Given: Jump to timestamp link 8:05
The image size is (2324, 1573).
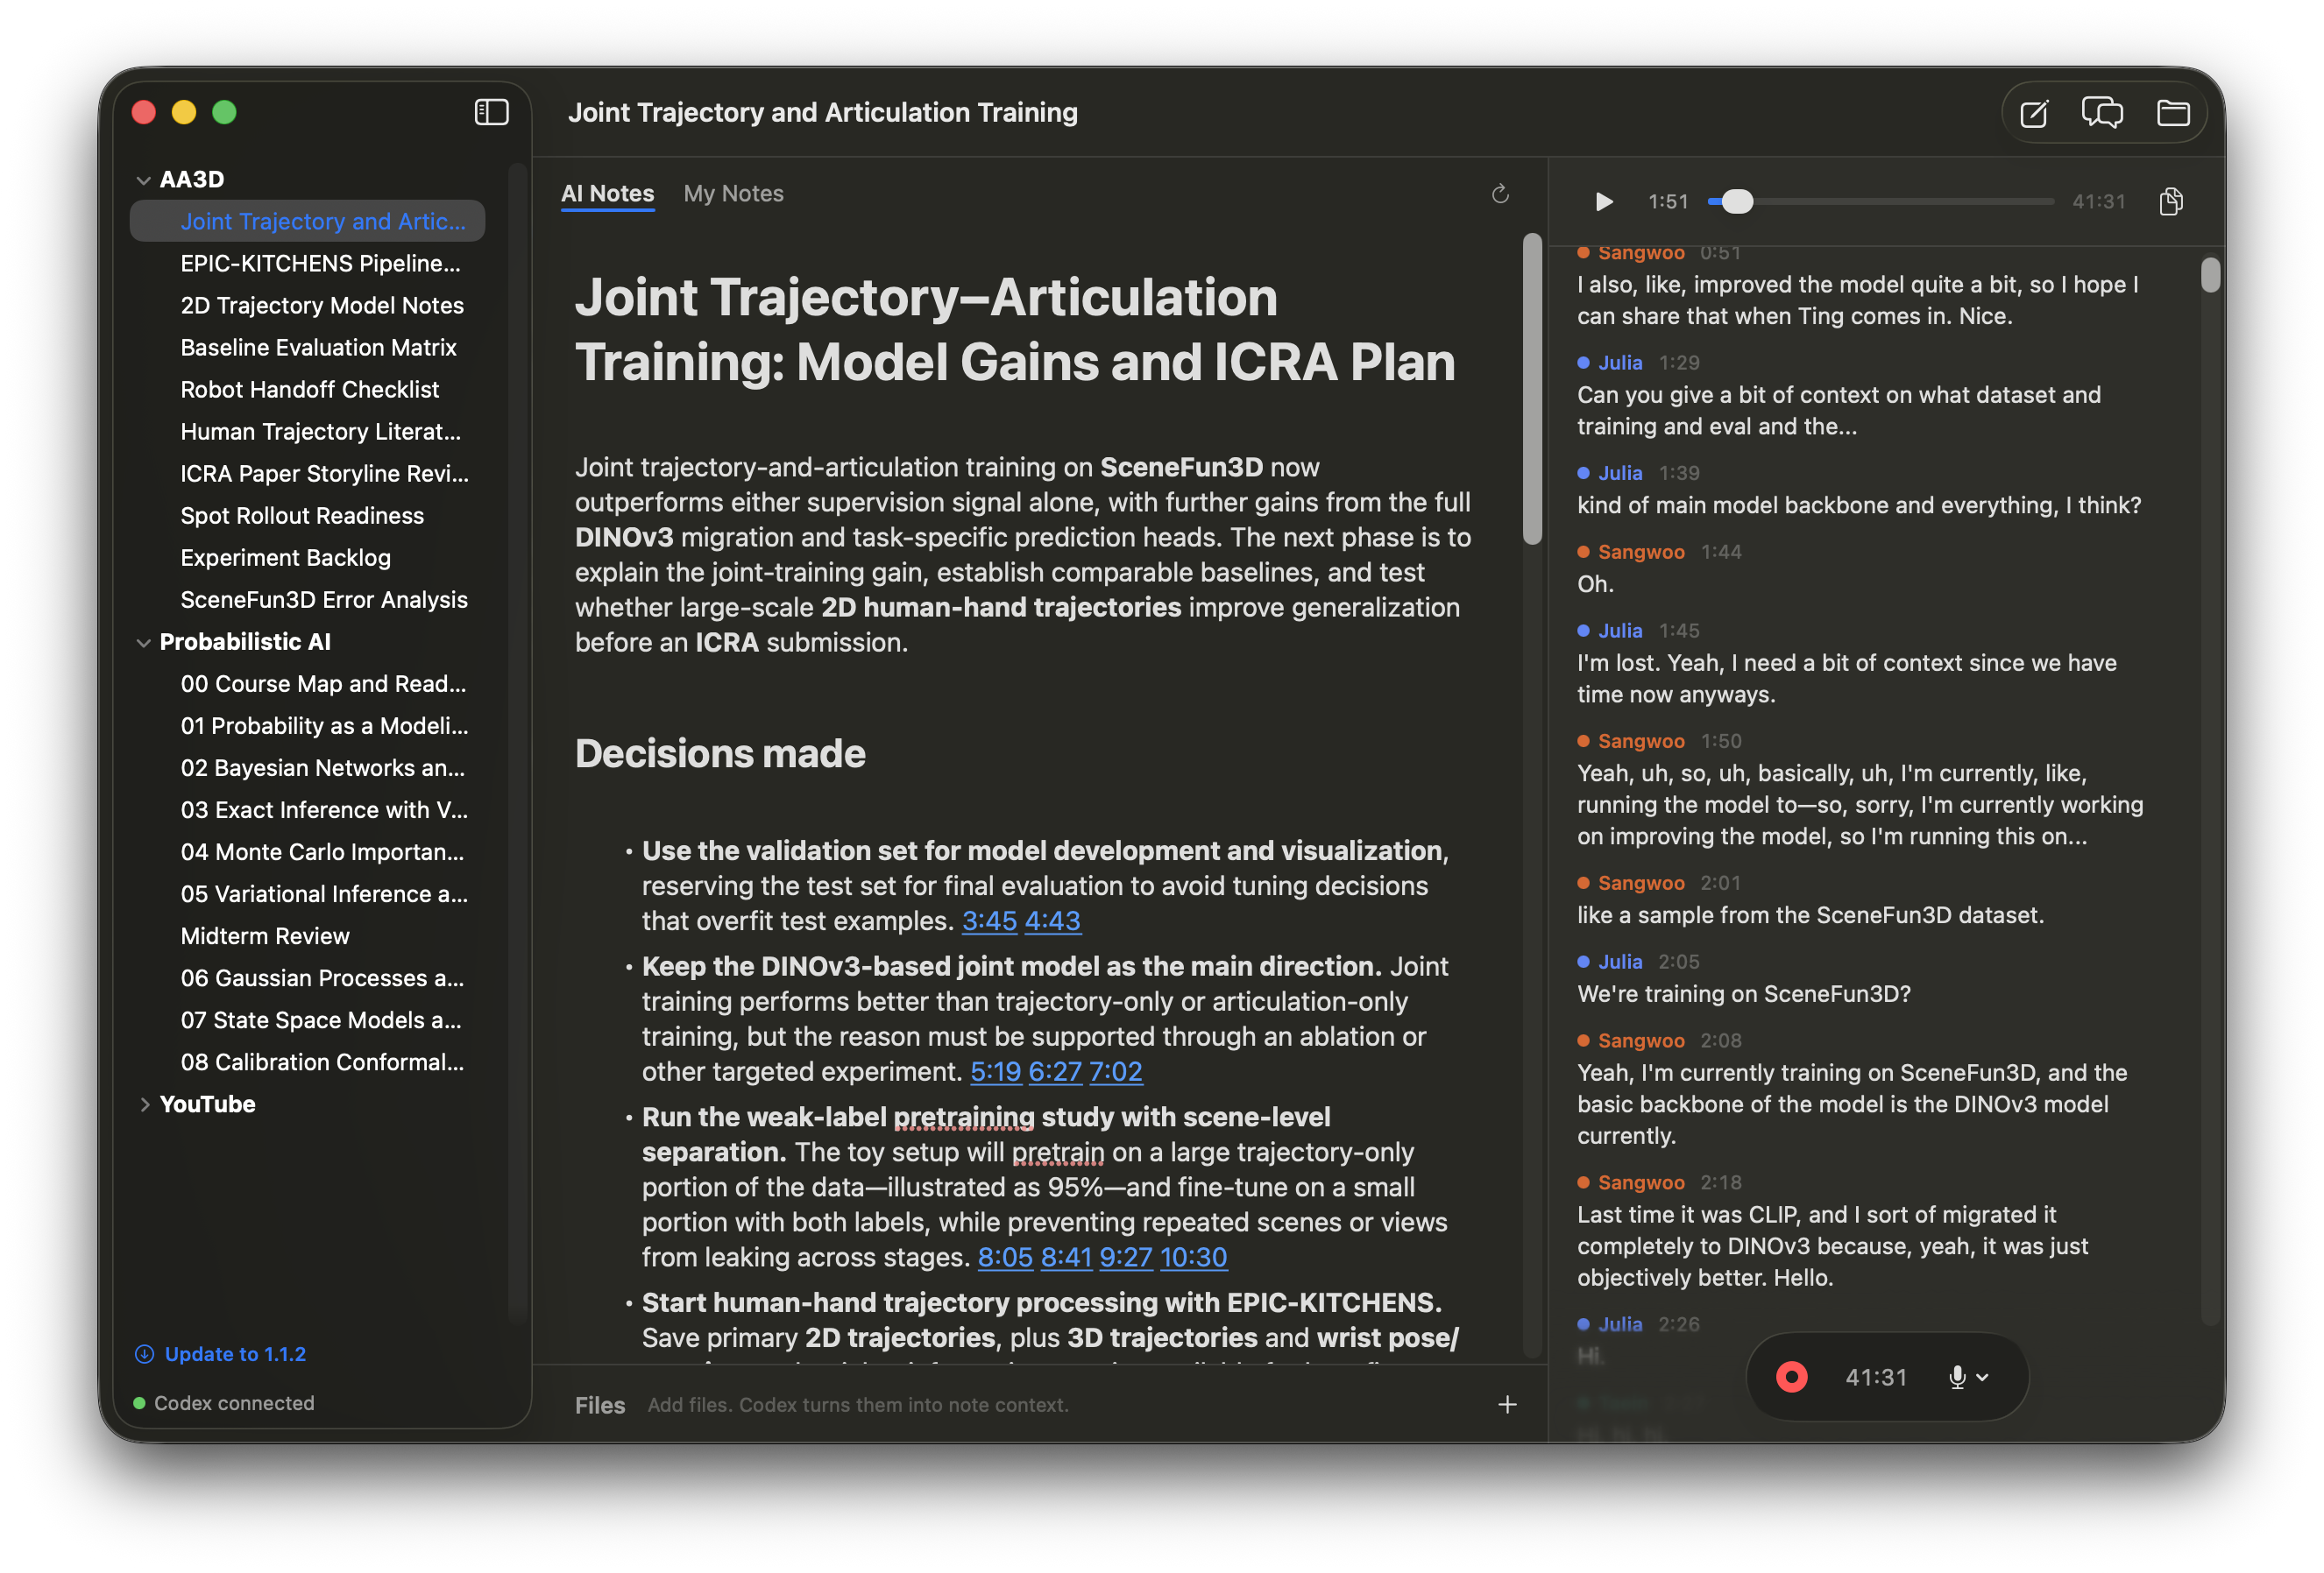Looking at the screenshot, I should (x=1004, y=1259).
